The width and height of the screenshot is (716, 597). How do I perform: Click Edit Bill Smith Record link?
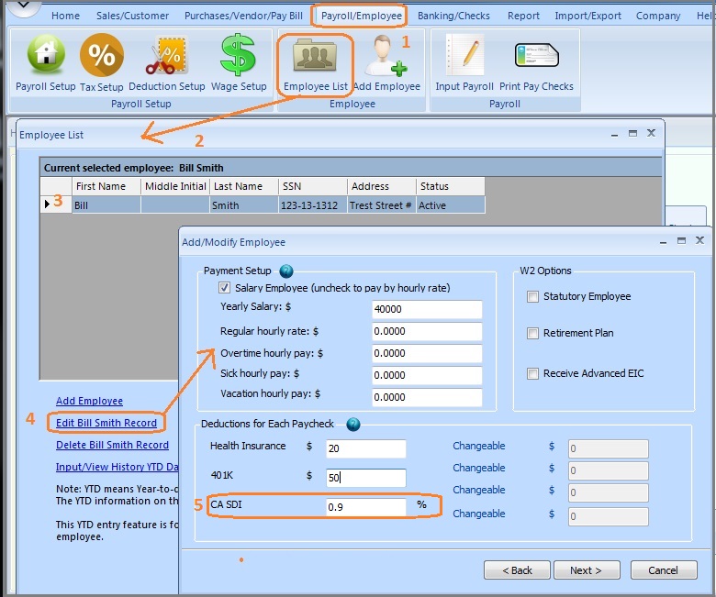point(106,423)
